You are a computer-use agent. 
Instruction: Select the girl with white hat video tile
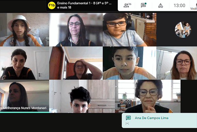(24, 30)
